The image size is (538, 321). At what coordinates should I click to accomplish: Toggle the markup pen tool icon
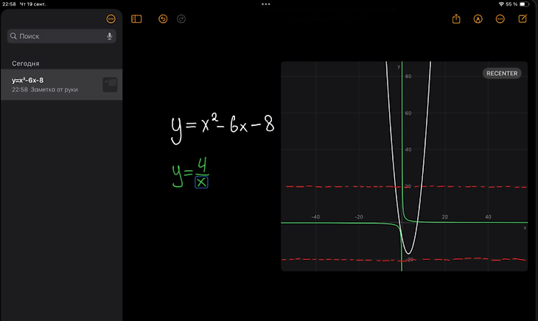[478, 19]
